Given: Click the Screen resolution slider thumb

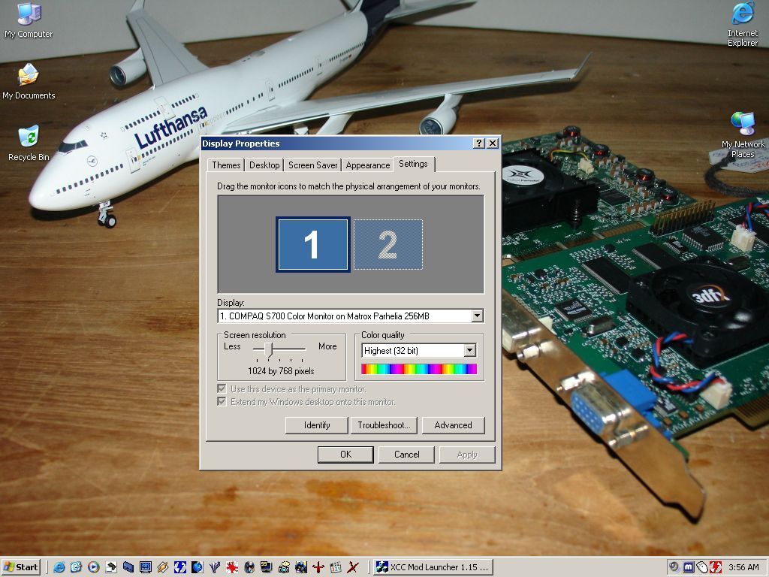Looking at the screenshot, I should pos(268,349).
